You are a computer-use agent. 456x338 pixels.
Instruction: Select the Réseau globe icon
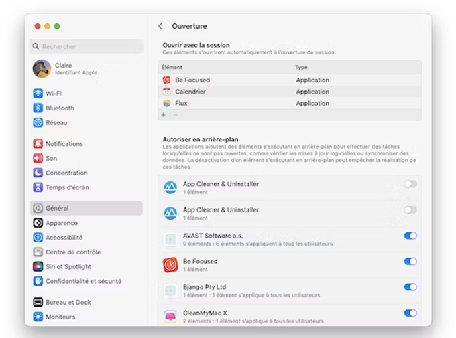(x=38, y=123)
